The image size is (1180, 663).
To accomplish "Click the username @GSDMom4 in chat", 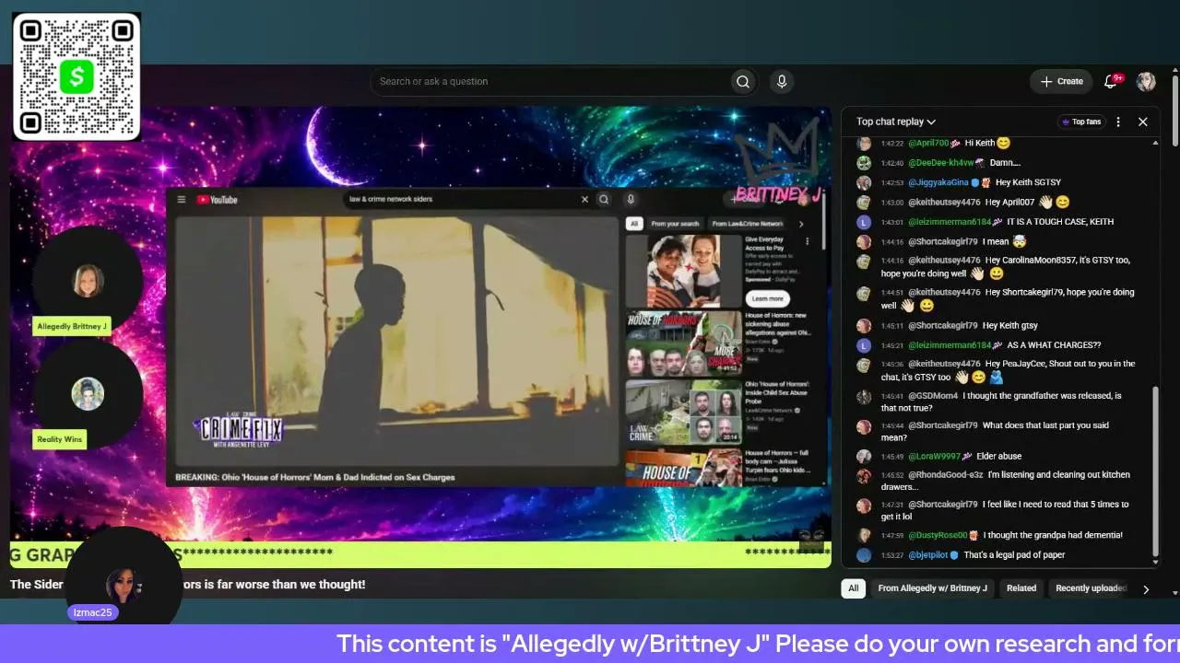I will pos(933,396).
